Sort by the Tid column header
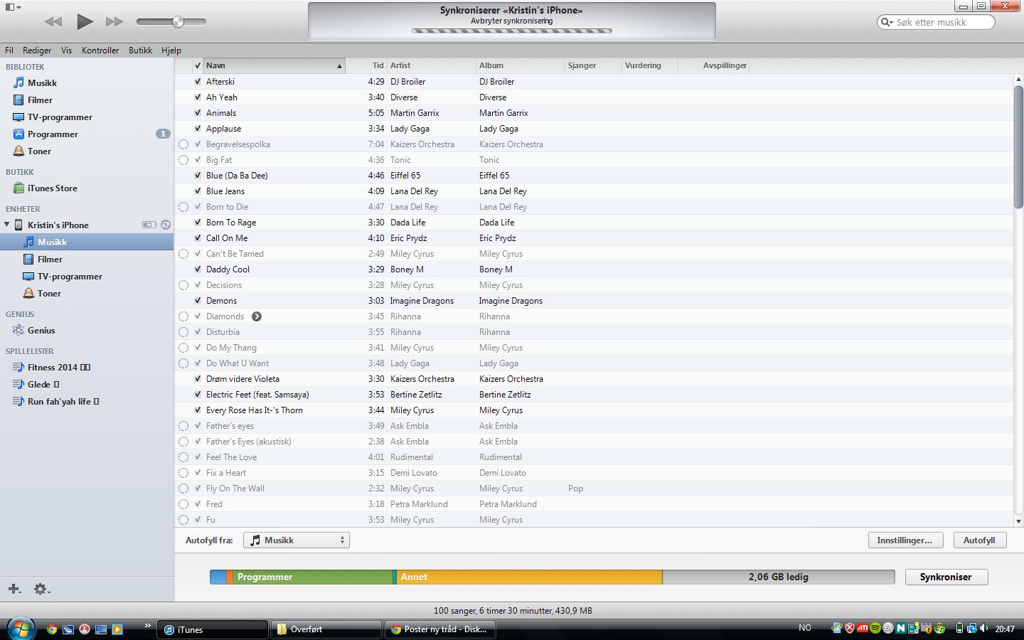 click(366, 65)
